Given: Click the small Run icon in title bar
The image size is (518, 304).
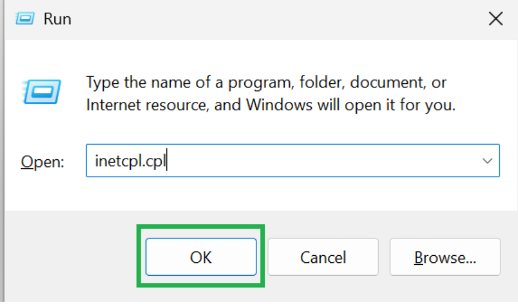Looking at the screenshot, I should coord(25,19).
